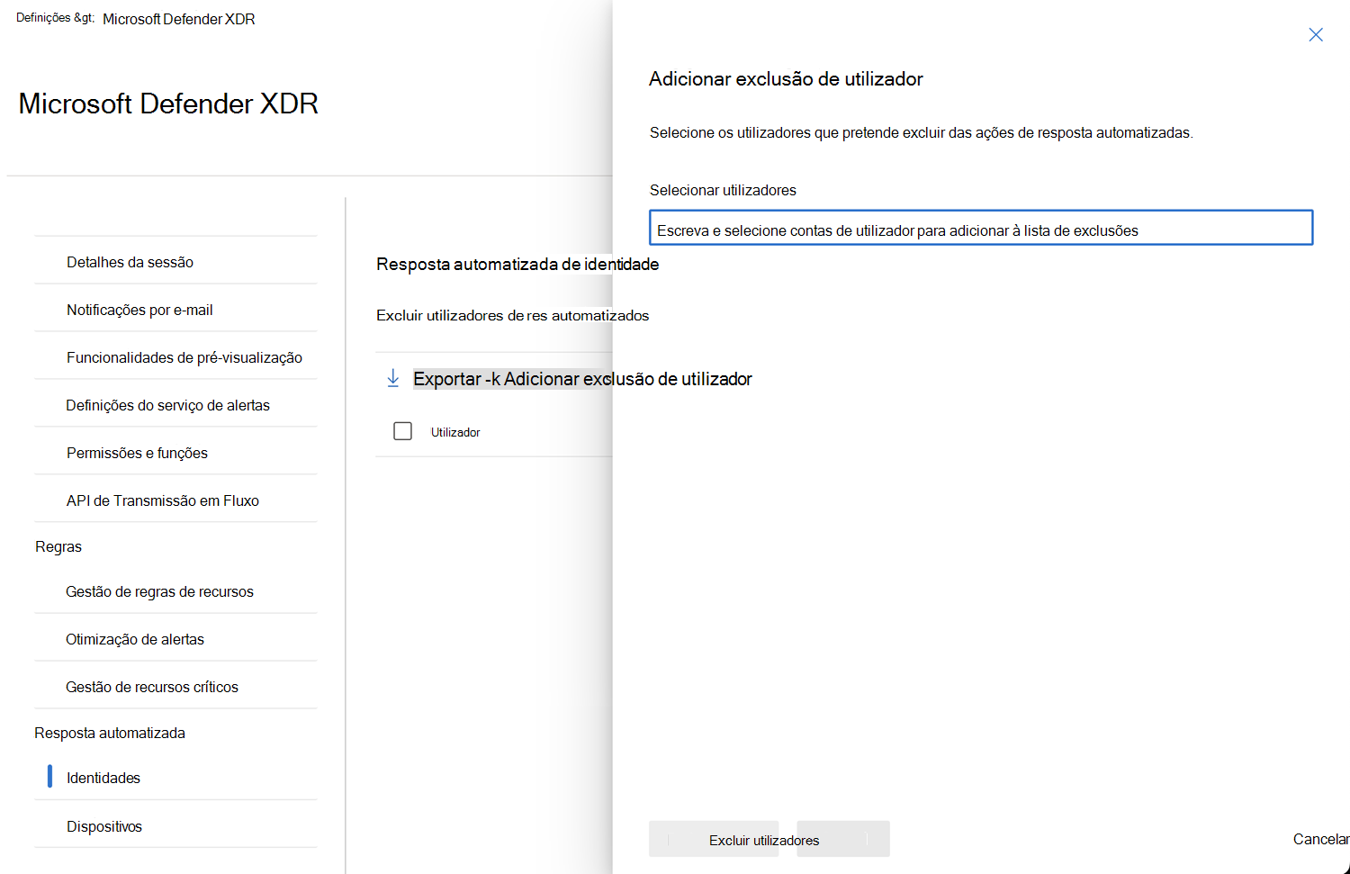Open Dispositivos under Resposta automatizada

[104, 826]
